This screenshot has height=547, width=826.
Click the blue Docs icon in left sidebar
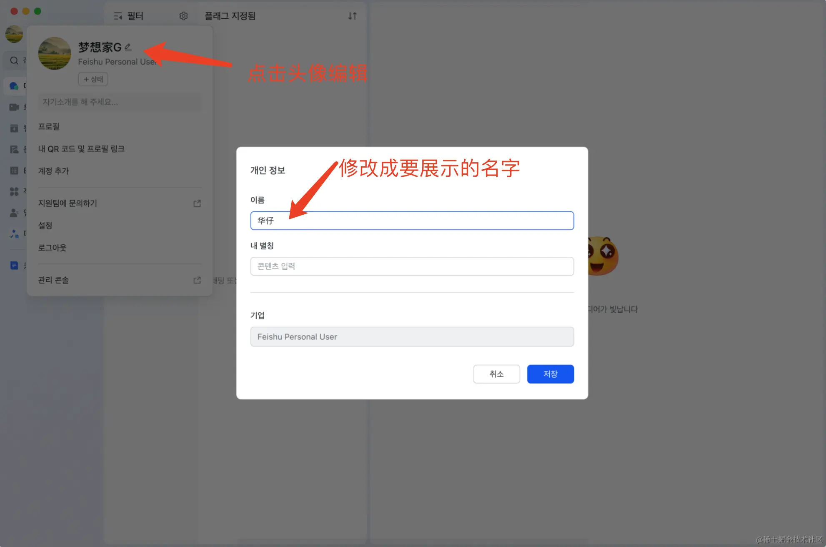tap(14, 265)
